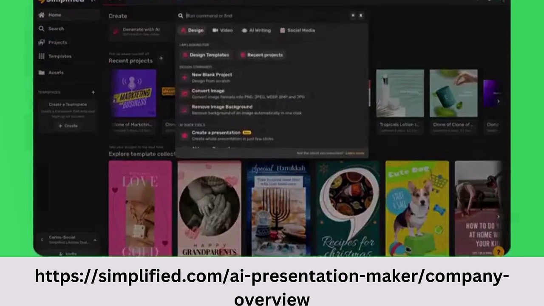Select the AI Writing tab
The image size is (544, 306).
(256, 31)
